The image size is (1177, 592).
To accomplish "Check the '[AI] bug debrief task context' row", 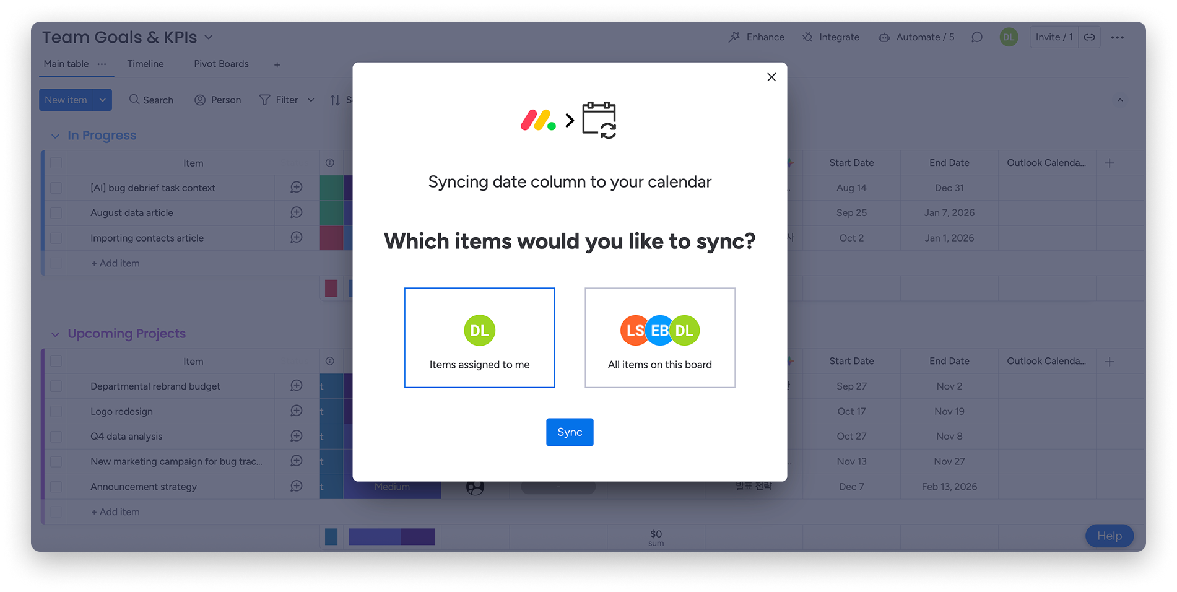I will pos(56,188).
